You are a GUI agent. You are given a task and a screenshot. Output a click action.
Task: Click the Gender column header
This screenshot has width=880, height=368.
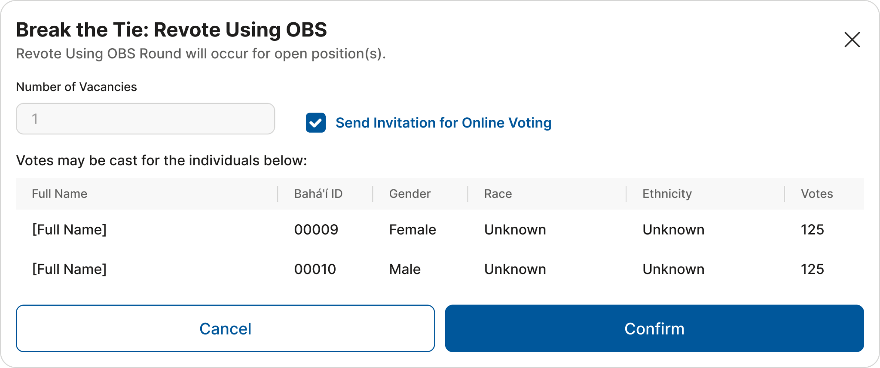pyautogui.click(x=409, y=194)
